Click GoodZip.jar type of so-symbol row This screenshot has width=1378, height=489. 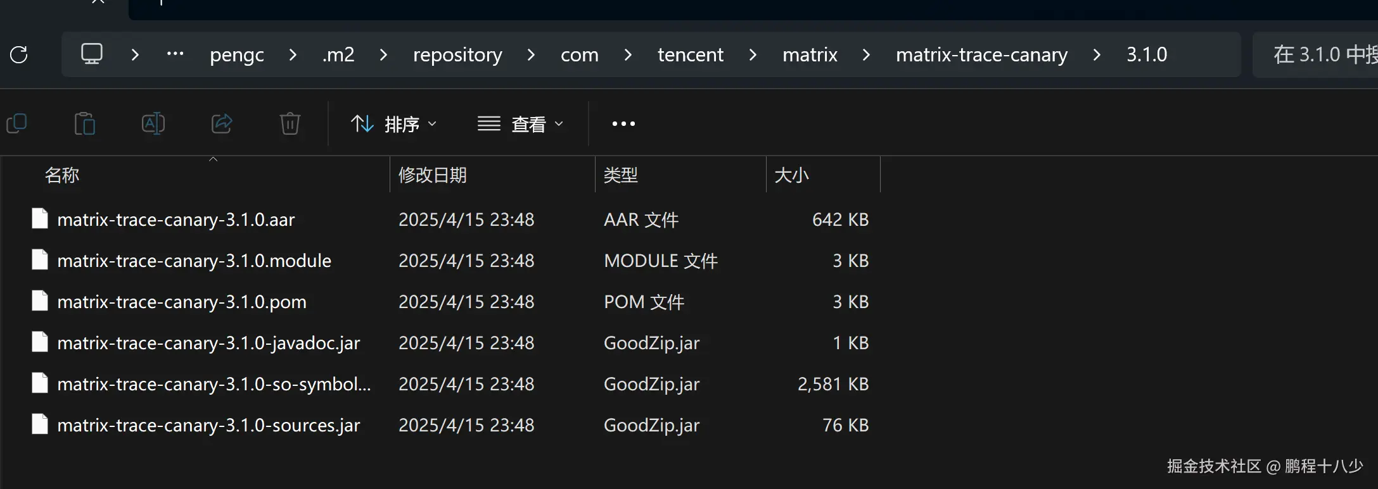click(x=652, y=384)
